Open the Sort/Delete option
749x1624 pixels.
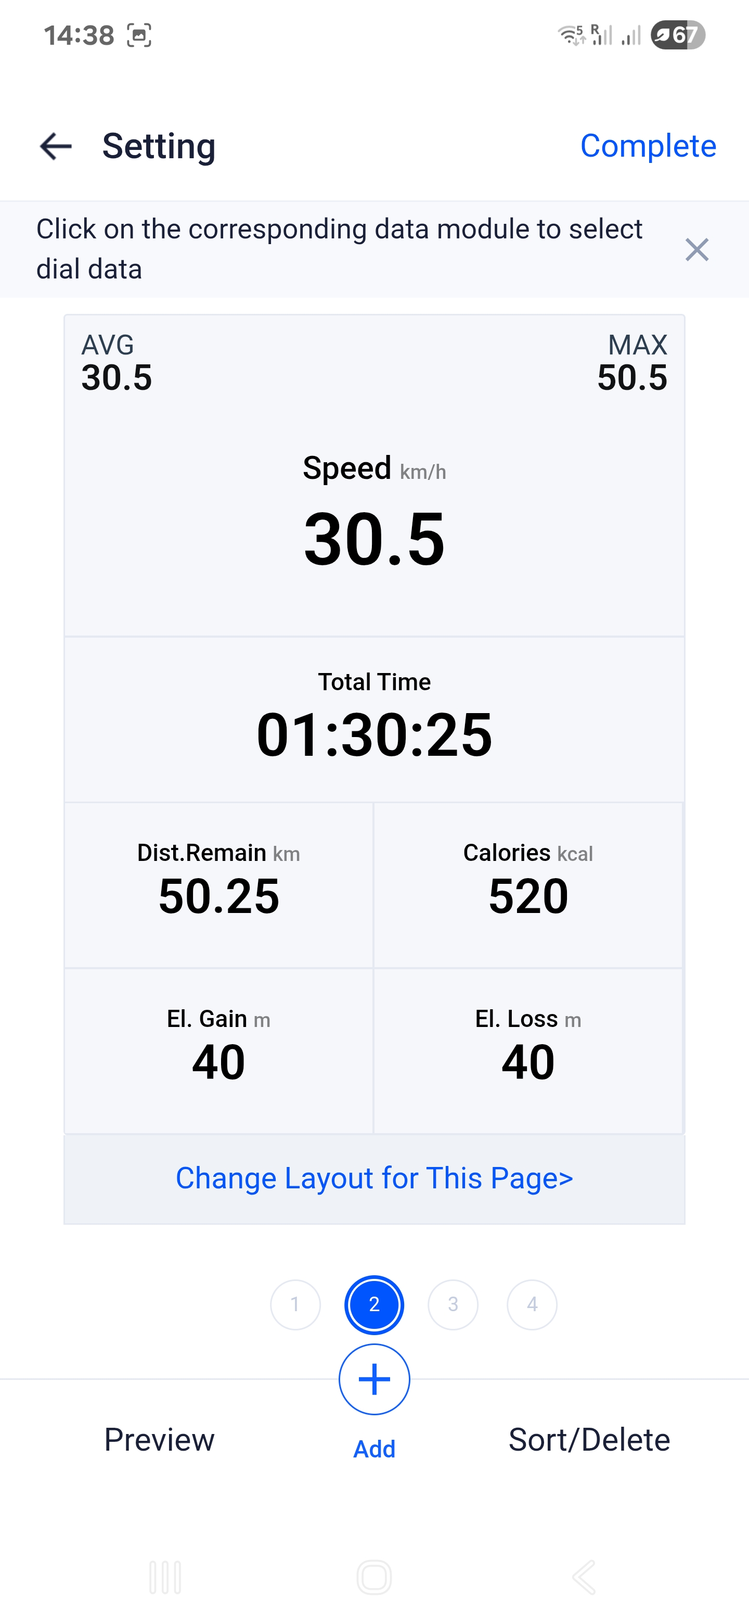coord(589,1439)
